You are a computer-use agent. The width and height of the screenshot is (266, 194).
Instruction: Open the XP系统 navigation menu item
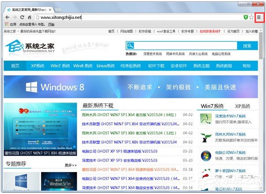37,66
